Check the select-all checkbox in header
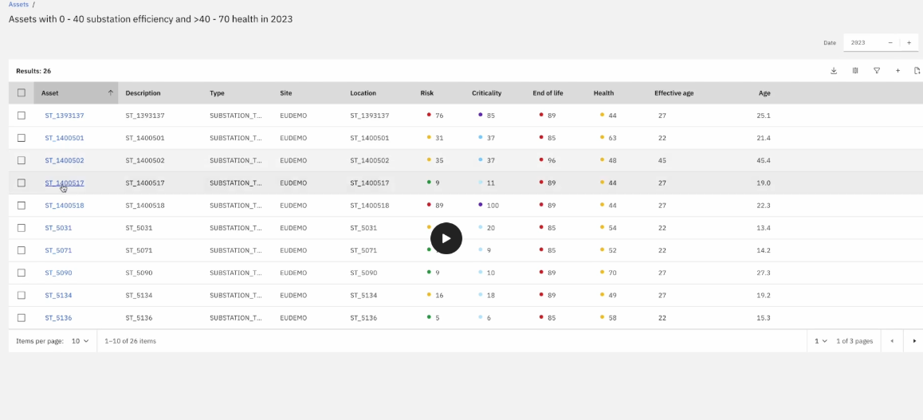923x420 pixels. [22, 93]
